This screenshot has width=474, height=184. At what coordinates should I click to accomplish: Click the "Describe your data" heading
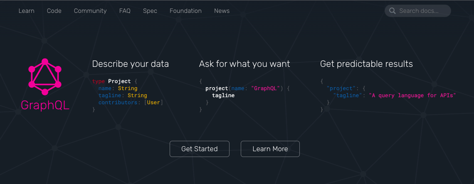pos(131,64)
